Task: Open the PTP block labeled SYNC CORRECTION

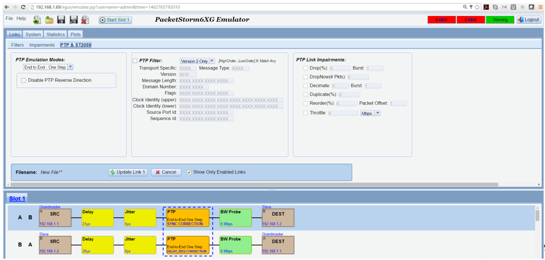Action: pyautogui.click(x=188, y=218)
